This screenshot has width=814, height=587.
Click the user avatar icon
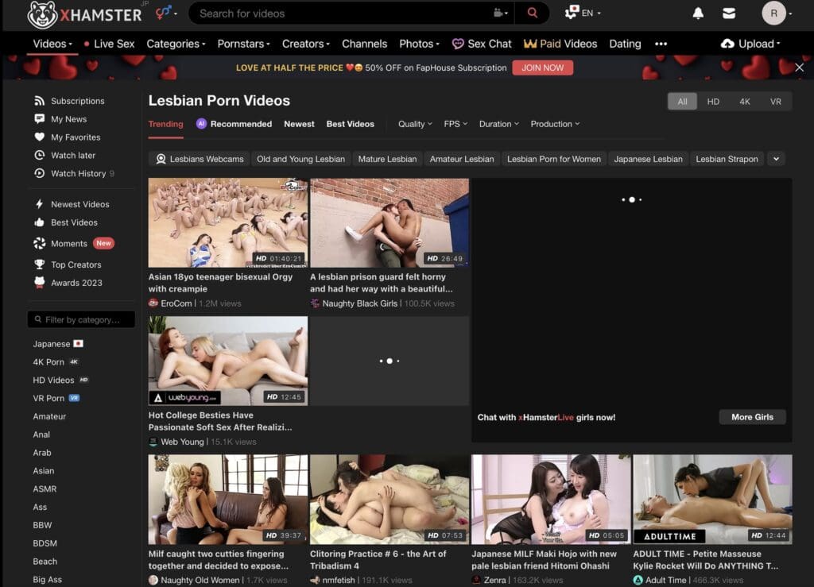tap(773, 14)
